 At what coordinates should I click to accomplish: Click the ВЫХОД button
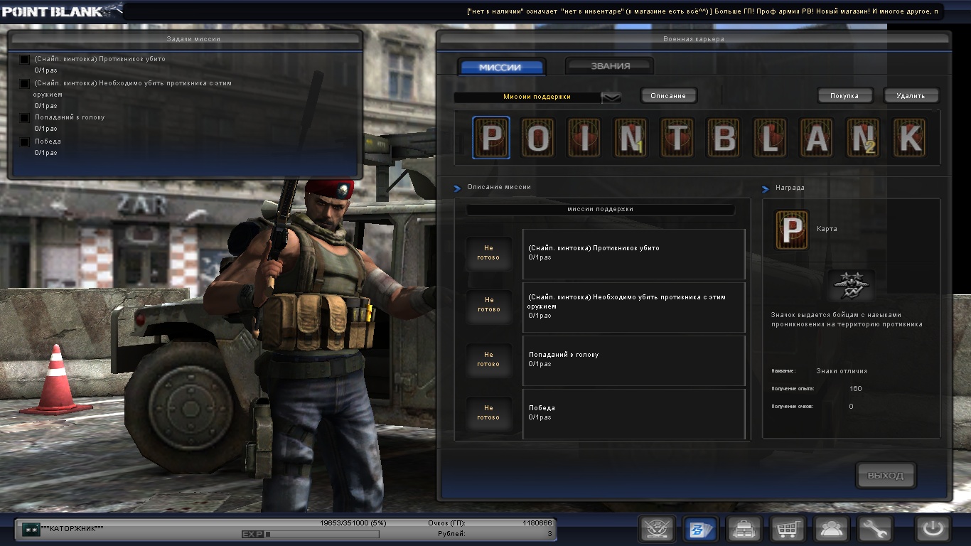(x=886, y=476)
